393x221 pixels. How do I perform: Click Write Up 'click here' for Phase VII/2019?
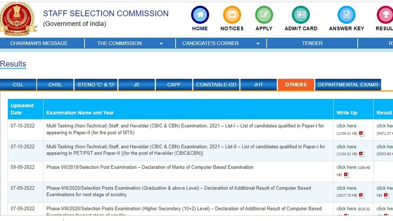coord(346,167)
